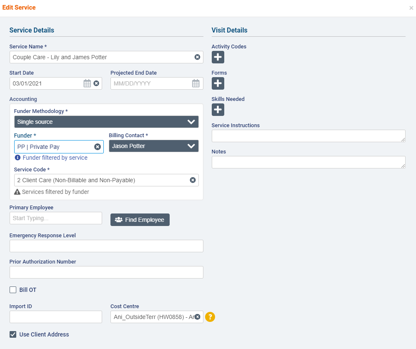The height and width of the screenshot is (349, 416).
Task: Click the Primary Employee search box
Action: [x=55, y=218]
